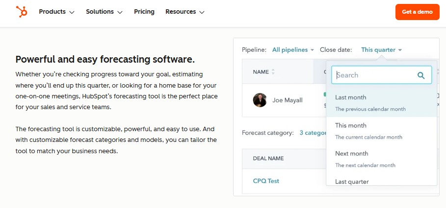Open the Products menu
Image resolution: width=446 pixels, height=208 pixels.
tap(56, 12)
